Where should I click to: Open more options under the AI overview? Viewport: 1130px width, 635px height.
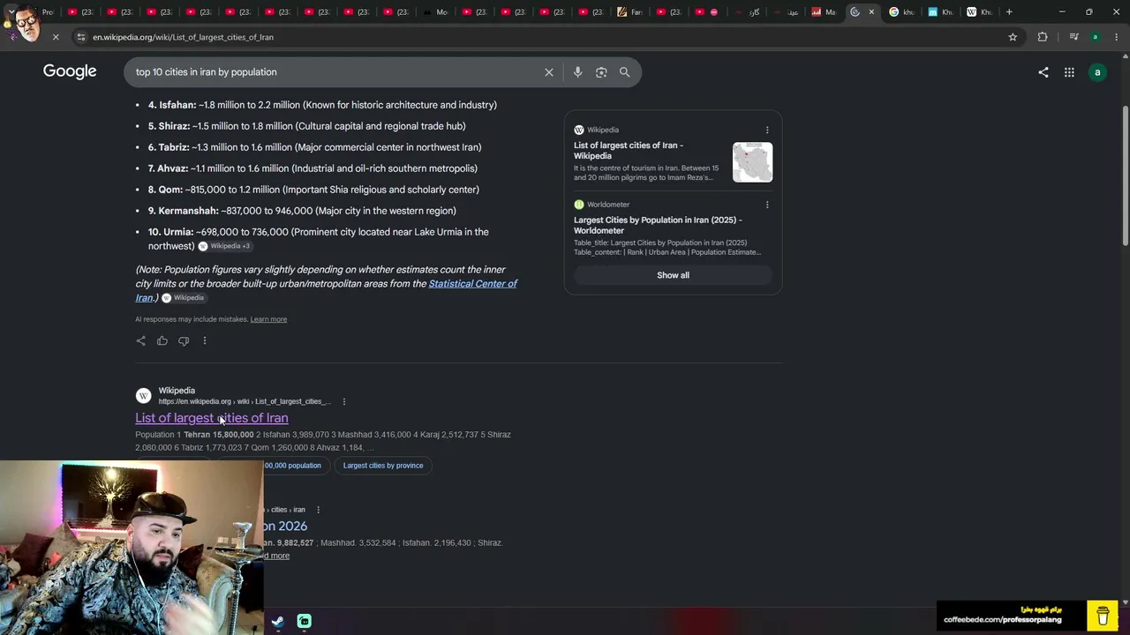tap(205, 340)
